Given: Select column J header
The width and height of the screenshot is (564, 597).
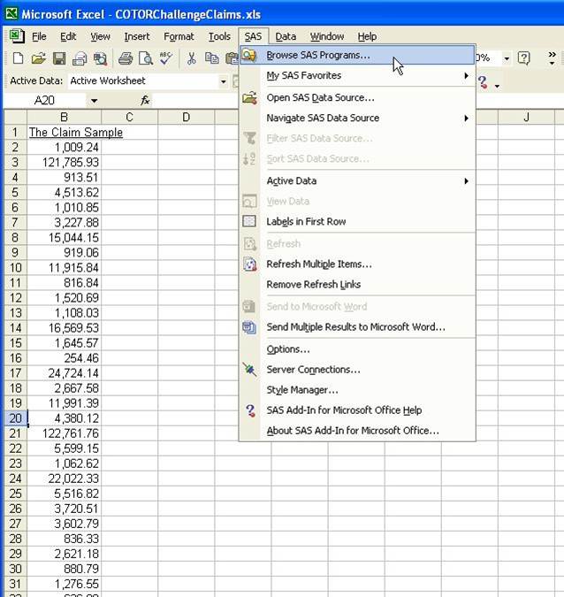Looking at the screenshot, I should 526,118.
